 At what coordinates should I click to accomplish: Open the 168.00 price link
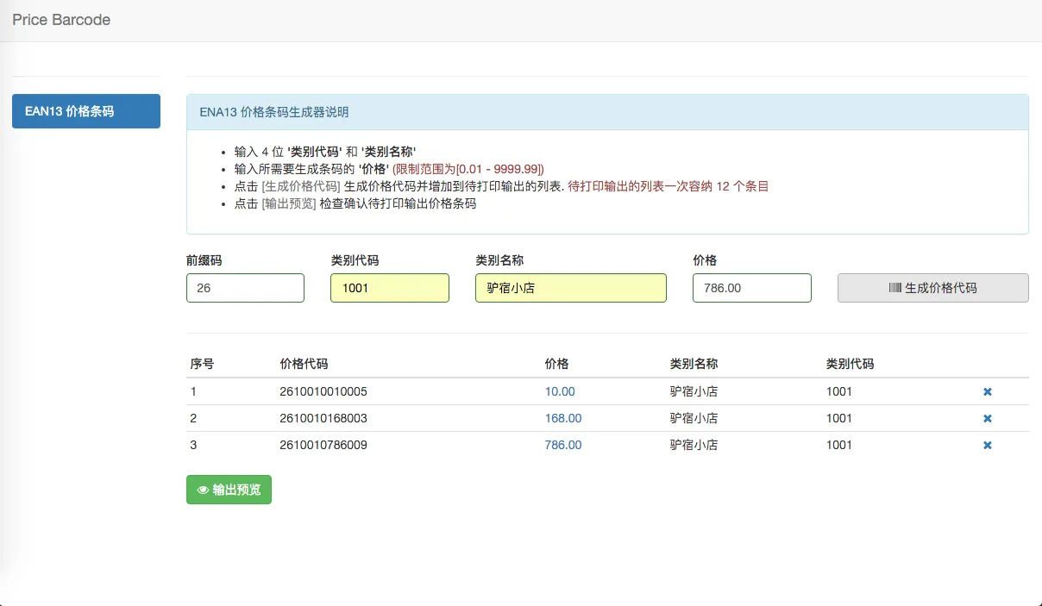click(x=563, y=418)
